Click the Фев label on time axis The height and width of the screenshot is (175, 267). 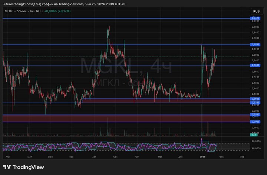(221, 157)
